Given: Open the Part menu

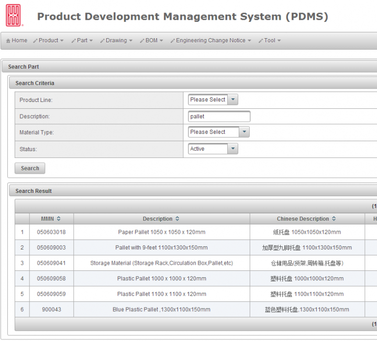Looking at the screenshot, I should 82,40.
